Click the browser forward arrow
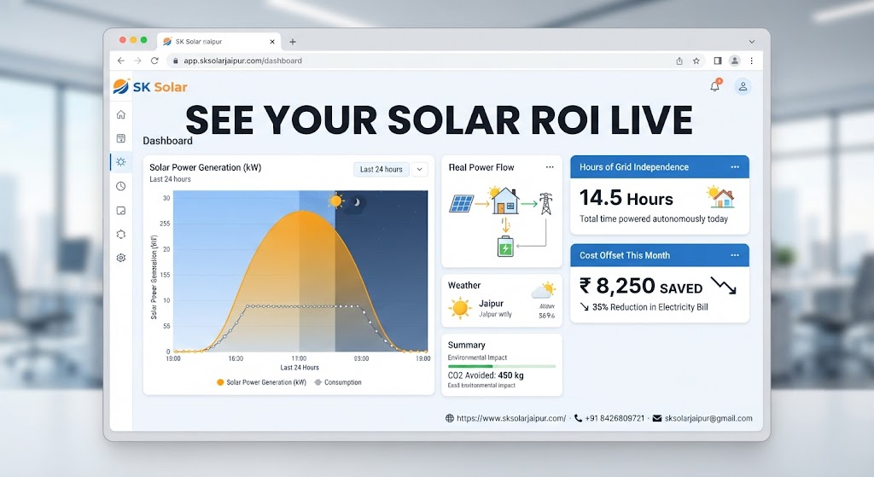Image resolution: width=874 pixels, height=477 pixels. pos(137,61)
